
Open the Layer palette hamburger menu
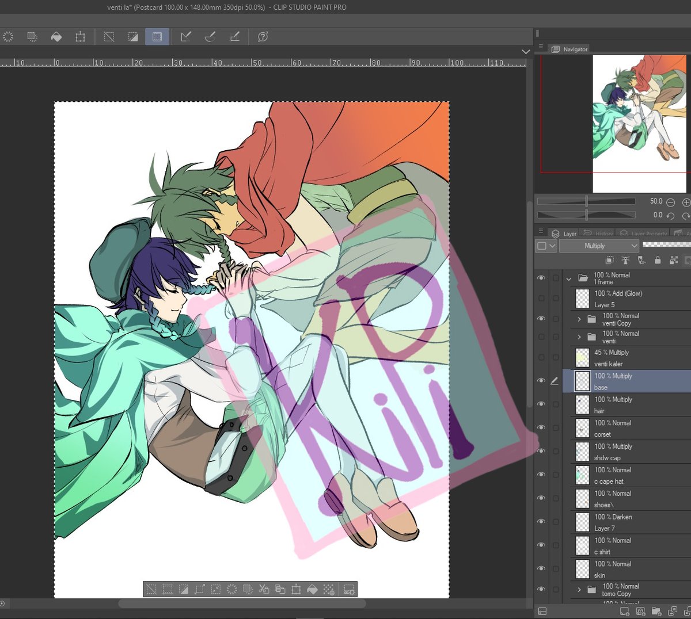pyautogui.click(x=541, y=231)
